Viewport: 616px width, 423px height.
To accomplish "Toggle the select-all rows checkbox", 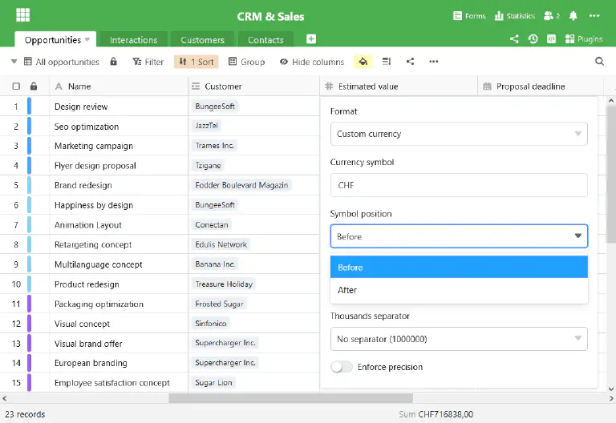I will 16,87.
